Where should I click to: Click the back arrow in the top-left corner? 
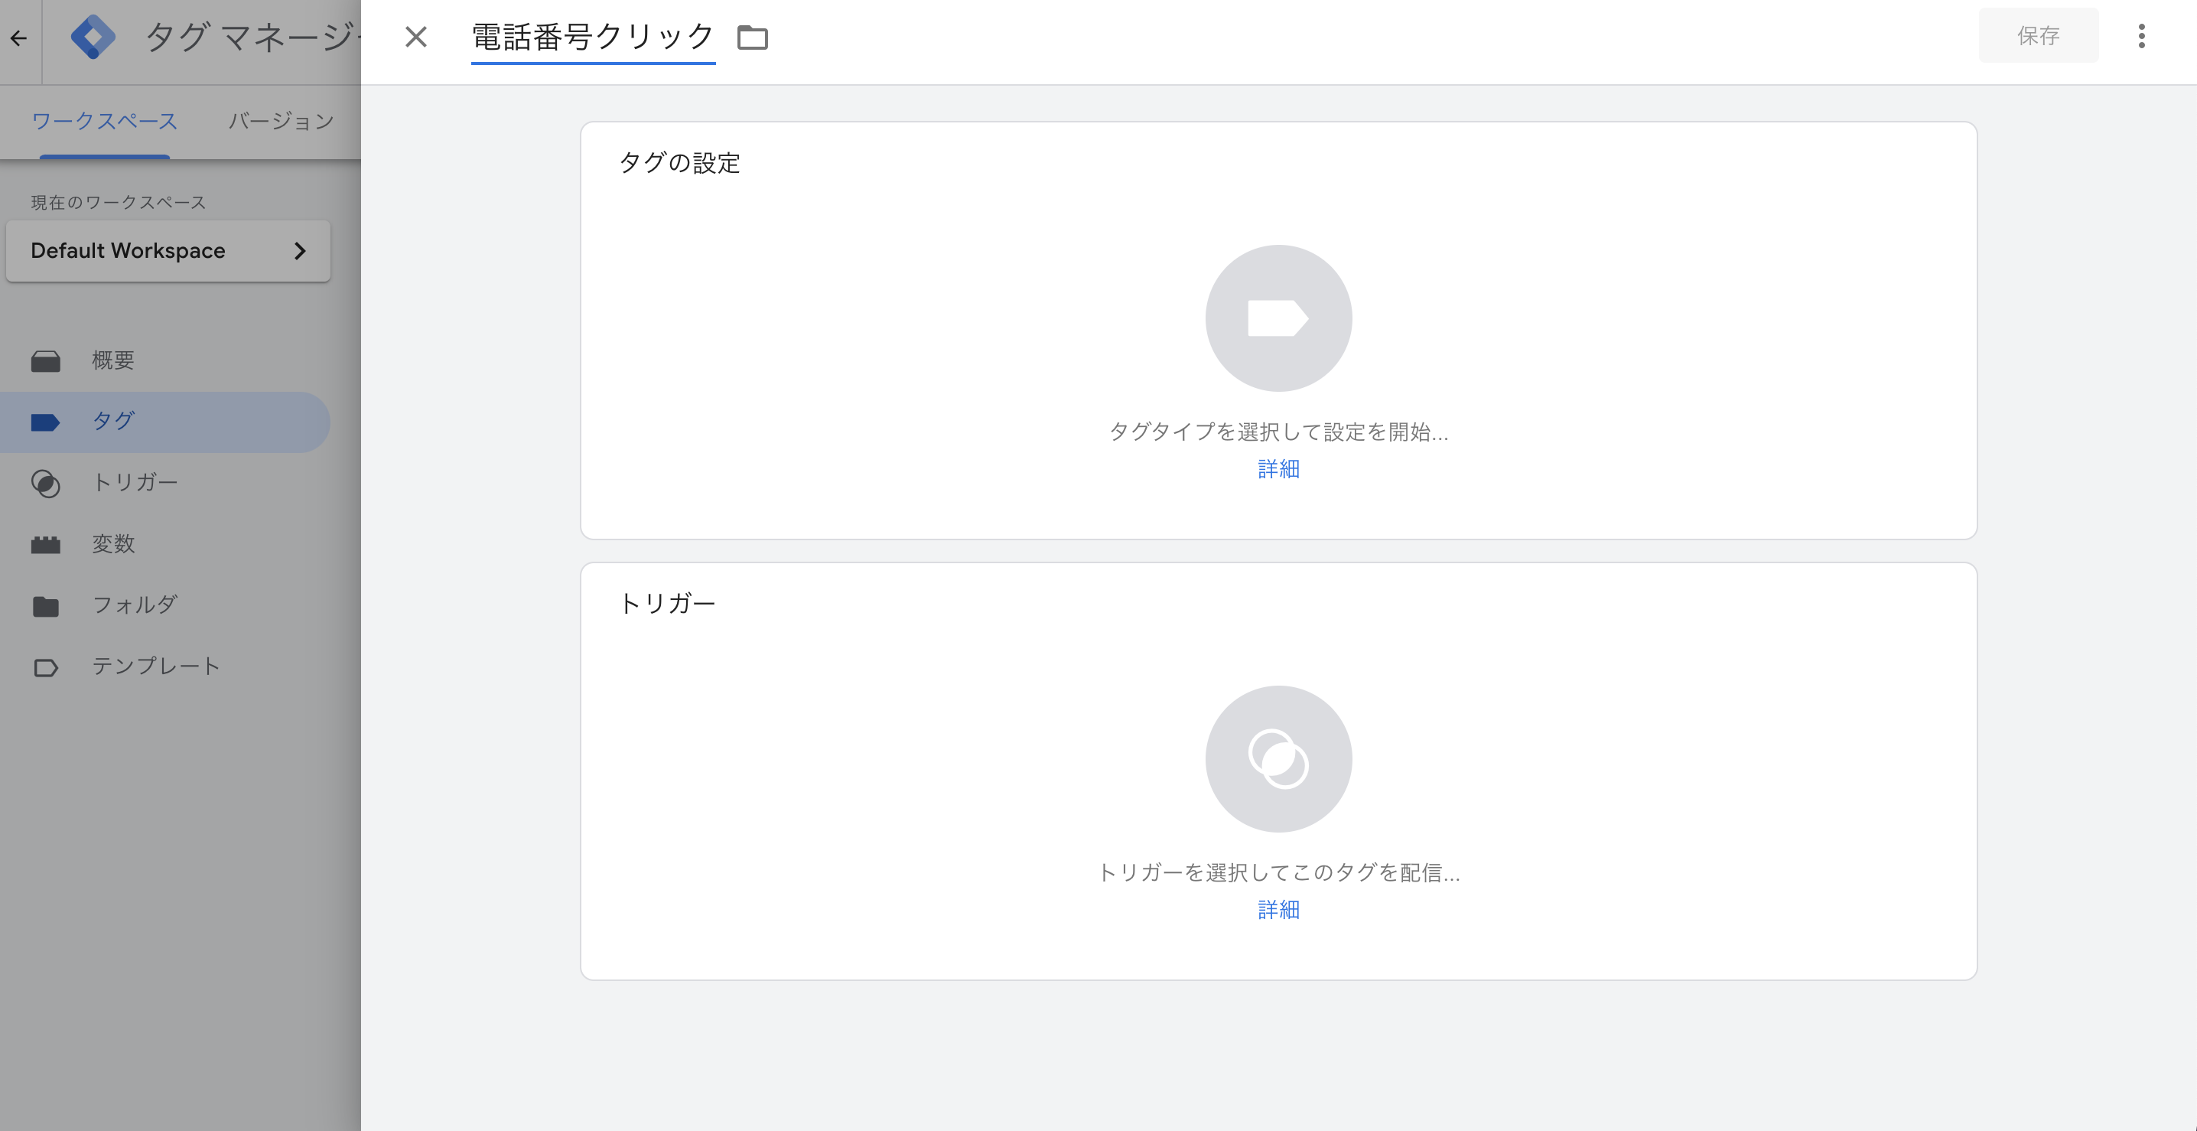click(19, 37)
